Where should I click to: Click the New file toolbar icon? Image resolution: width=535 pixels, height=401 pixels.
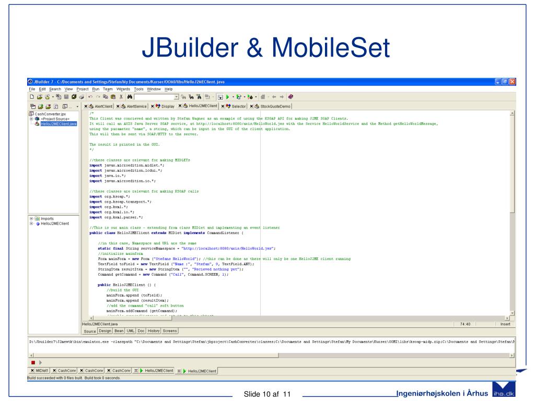click(32, 97)
